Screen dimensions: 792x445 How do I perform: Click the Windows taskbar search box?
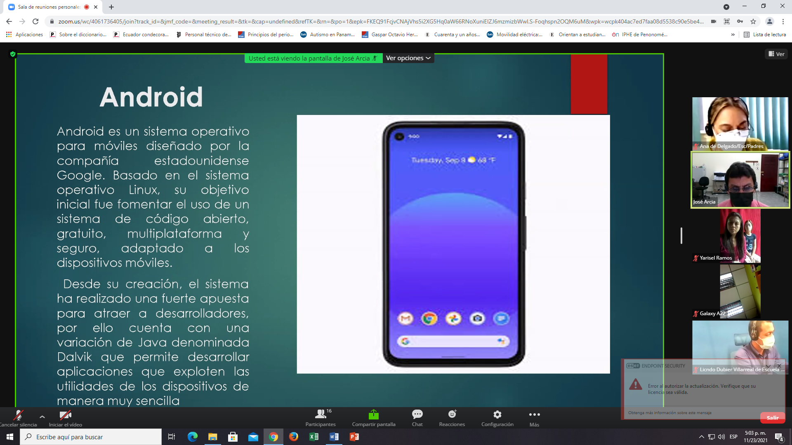tap(91, 437)
